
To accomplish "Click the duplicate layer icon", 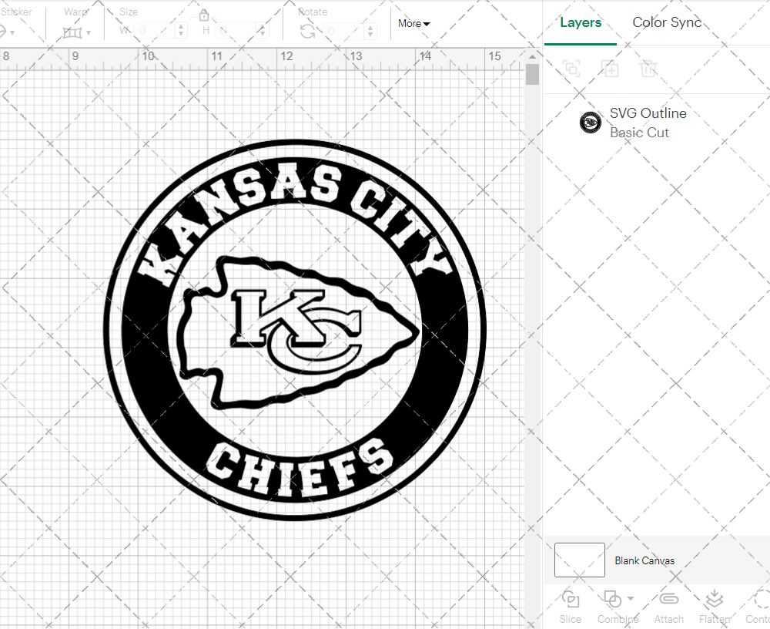I will click(x=611, y=69).
